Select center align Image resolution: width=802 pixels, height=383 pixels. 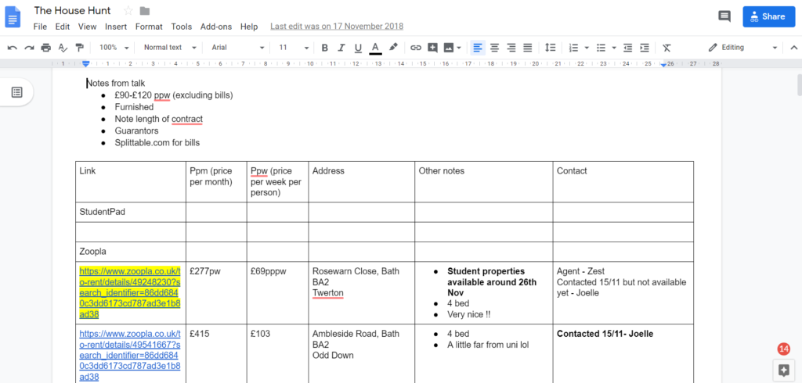[494, 48]
